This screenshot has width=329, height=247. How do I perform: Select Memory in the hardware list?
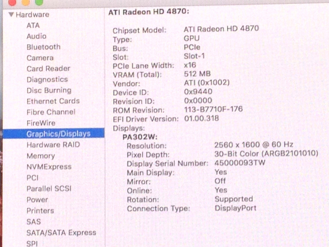pos(41,156)
